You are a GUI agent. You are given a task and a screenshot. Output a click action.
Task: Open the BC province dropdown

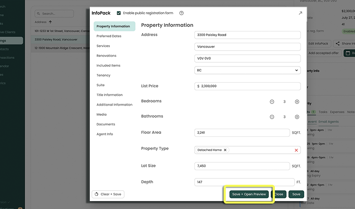248,70
